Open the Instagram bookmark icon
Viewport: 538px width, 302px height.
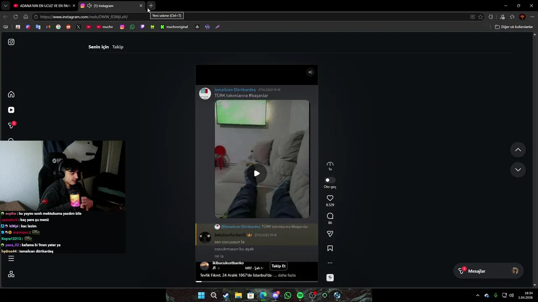point(122,27)
